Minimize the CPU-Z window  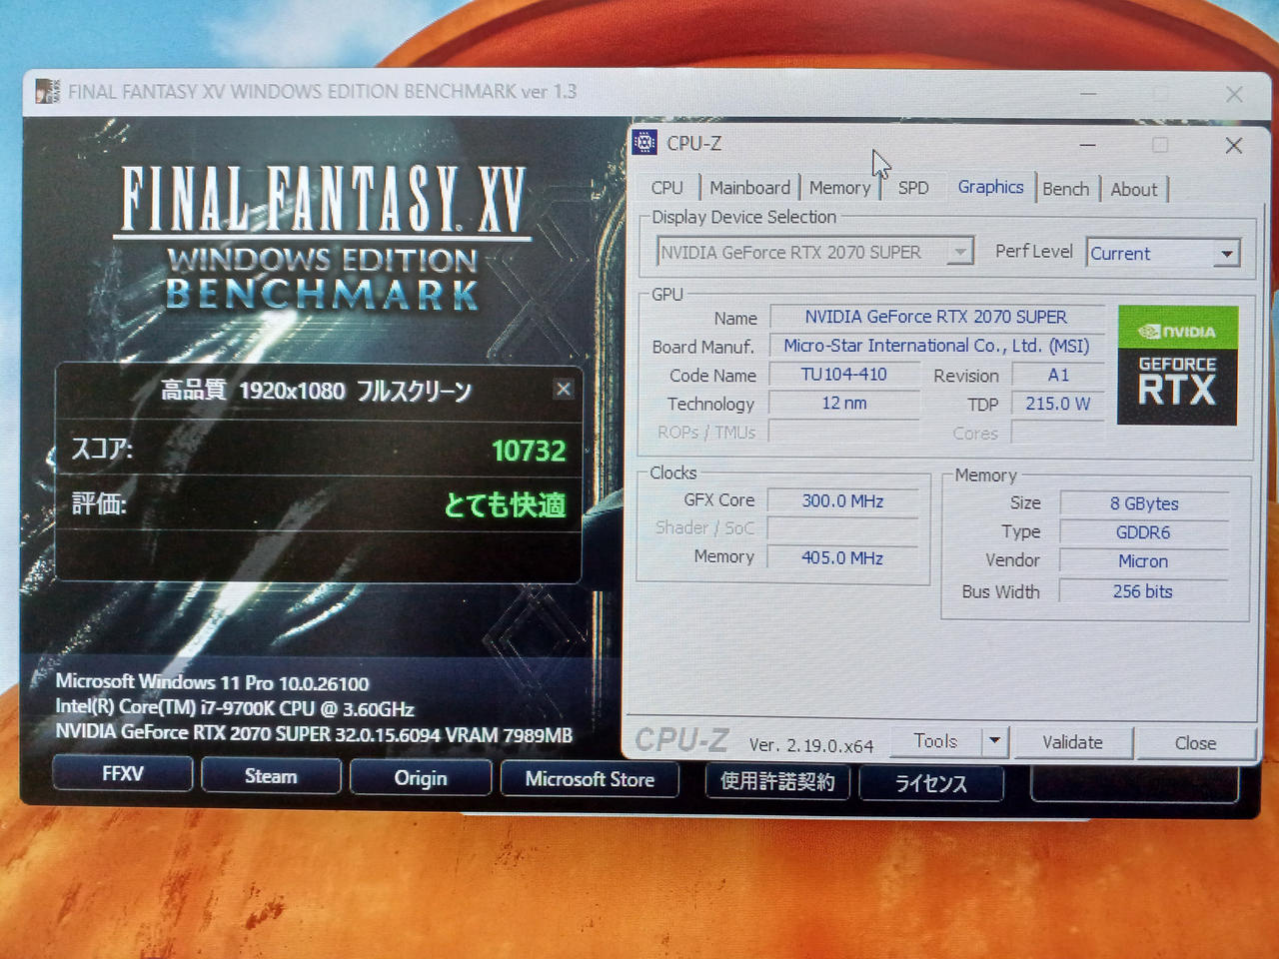click(1087, 145)
